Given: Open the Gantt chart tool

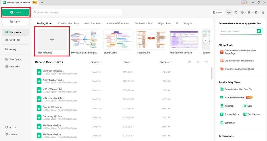Looking at the screenshot, I should (x=228, y=122).
